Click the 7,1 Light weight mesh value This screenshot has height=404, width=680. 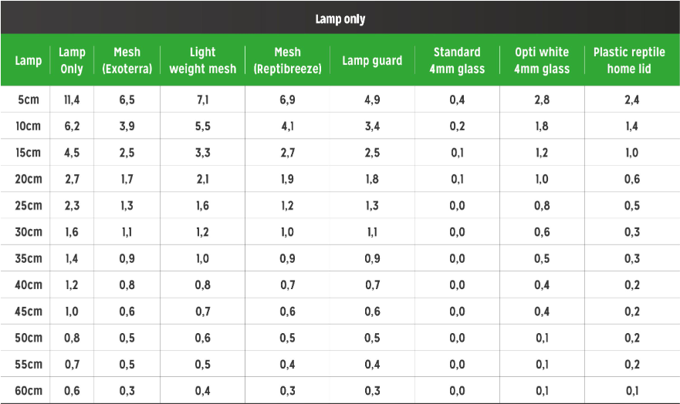tap(202, 99)
